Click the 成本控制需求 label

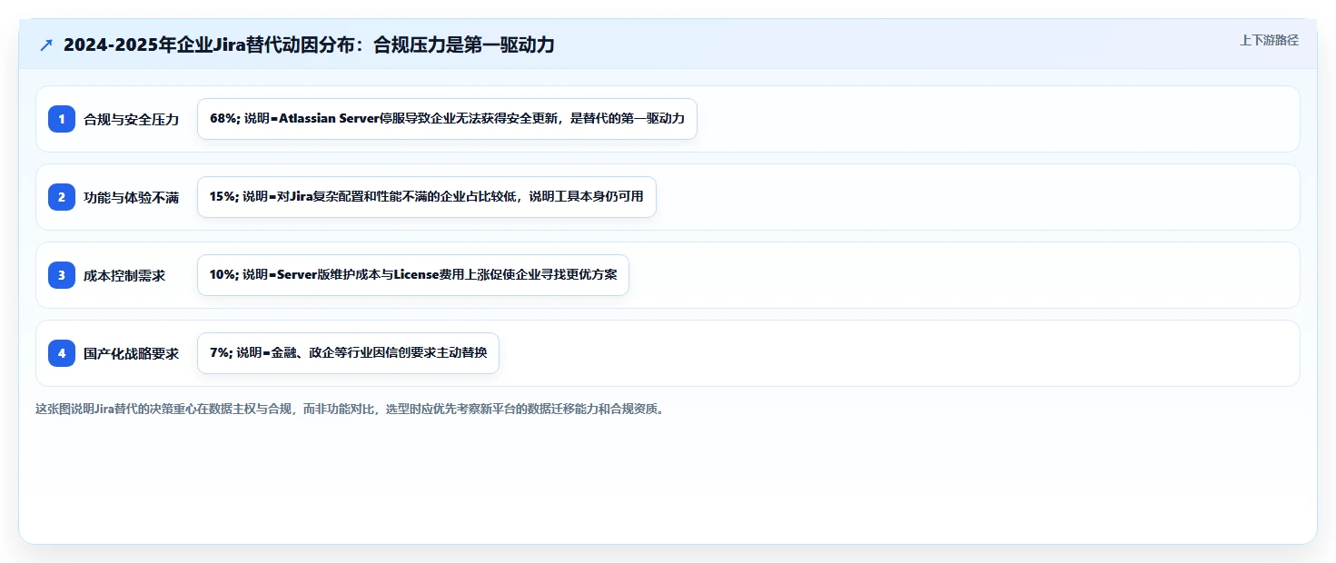point(124,275)
